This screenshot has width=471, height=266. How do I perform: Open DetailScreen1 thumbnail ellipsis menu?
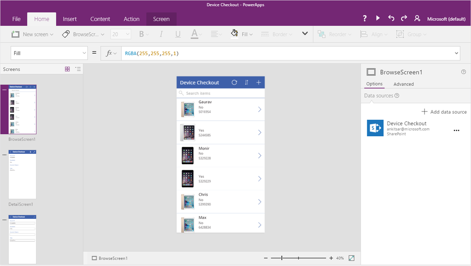pyautogui.click(x=5, y=155)
